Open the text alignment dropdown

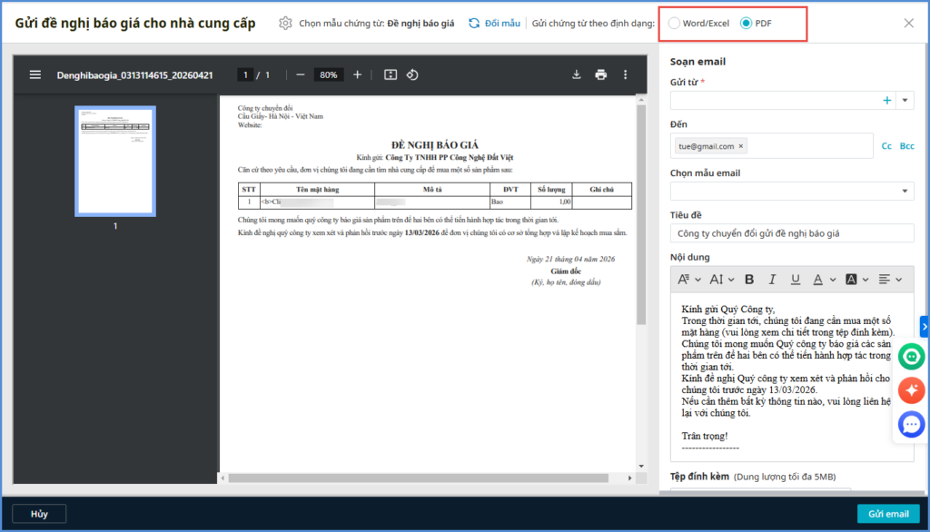[890, 280]
